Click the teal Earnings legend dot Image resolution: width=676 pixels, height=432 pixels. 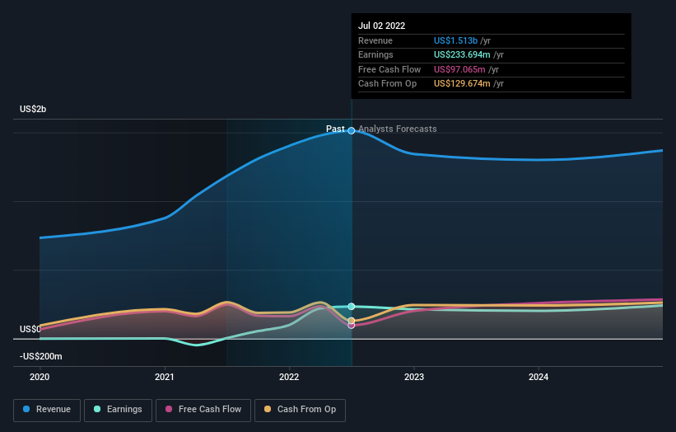[97, 409]
